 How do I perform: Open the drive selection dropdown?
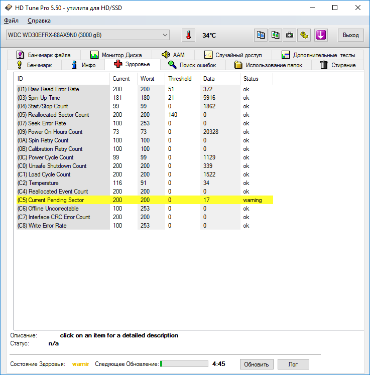[x=88, y=35]
